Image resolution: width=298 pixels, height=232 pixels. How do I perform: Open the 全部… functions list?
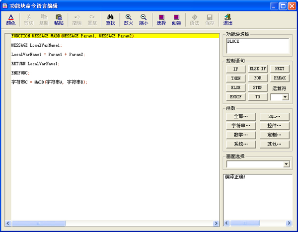pyautogui.click(x=241, y=117)
